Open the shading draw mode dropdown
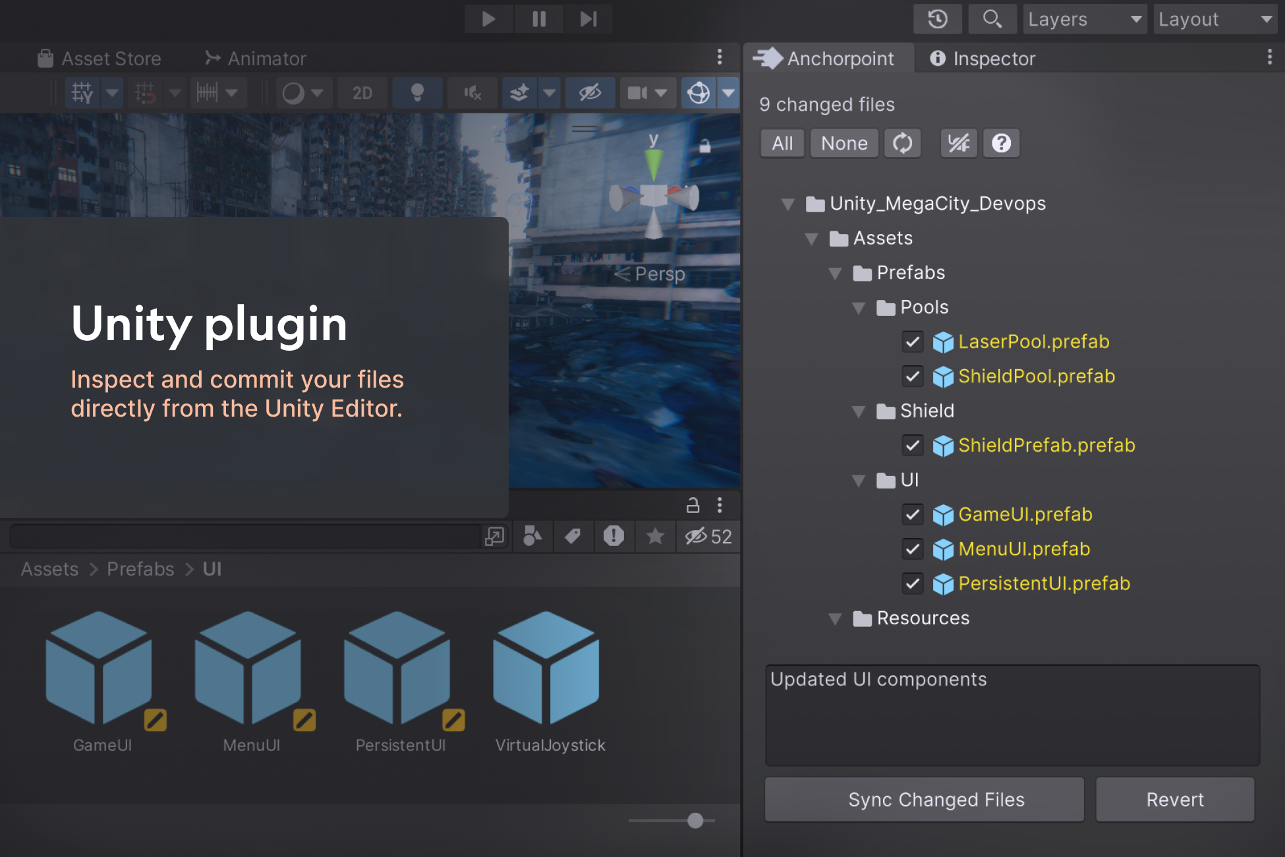The height and width of the screenshot is (857, 1285). 318,93
